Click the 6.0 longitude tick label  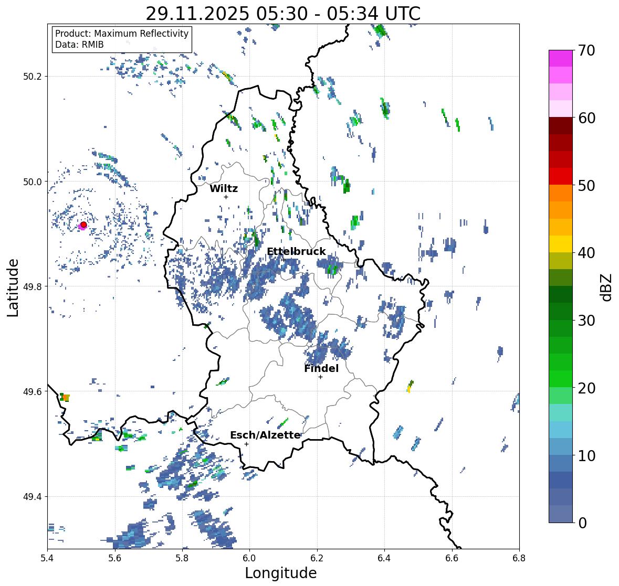tap(249, 558)
